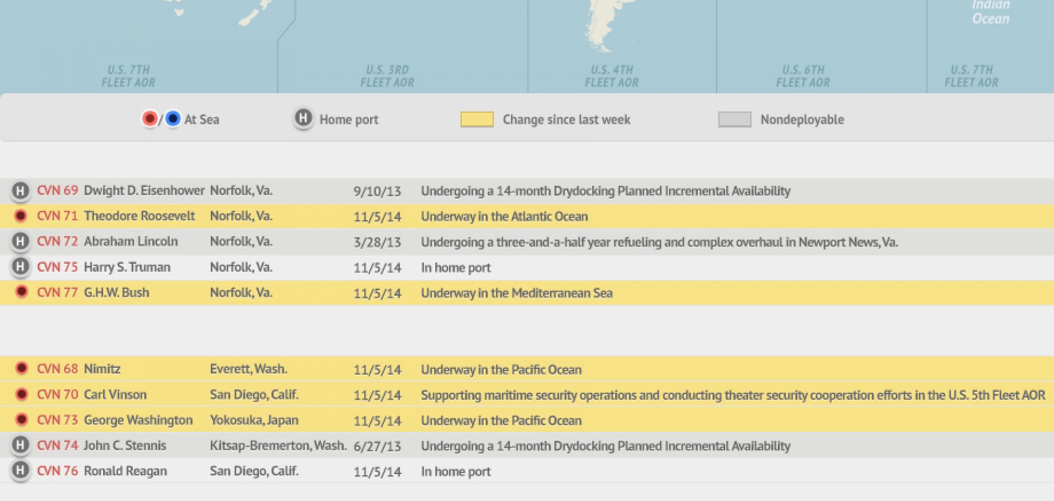The height and width of the screenshot is (501, 1054).
Task: Click the at-sea red dot for CVN 70
Action: coord(21,394)
